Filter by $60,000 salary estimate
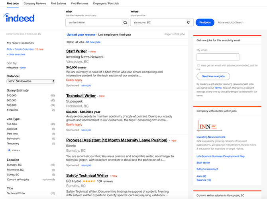 [12, 100]
